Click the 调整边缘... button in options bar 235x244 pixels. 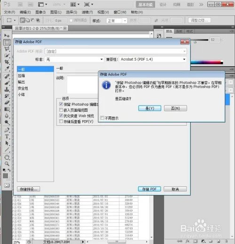(x=199, y=20)
